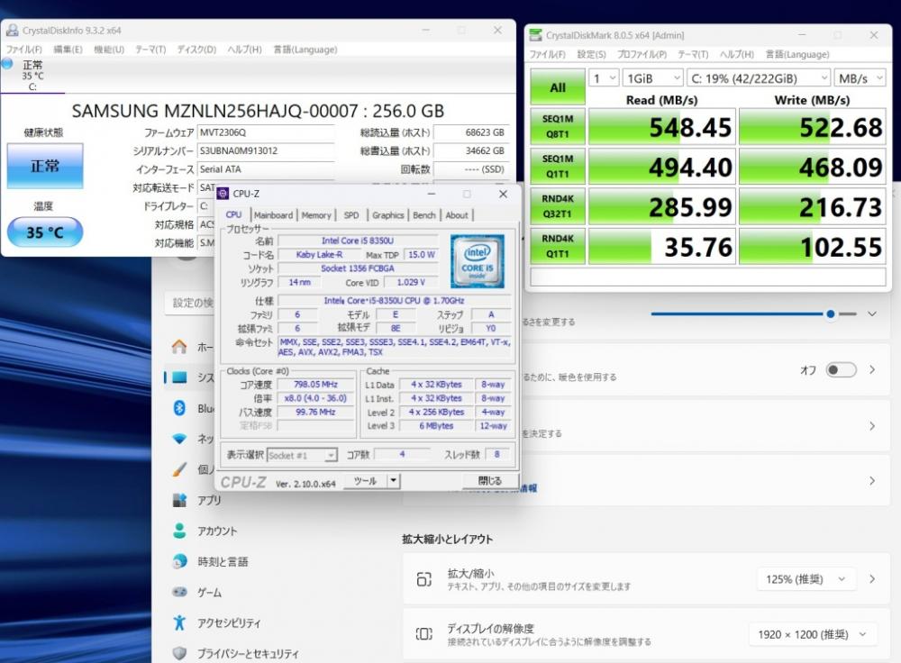Open the drive dropdown C: 19% (42/222GiB)
Screen dimensions: 901x663
[759, 78]
